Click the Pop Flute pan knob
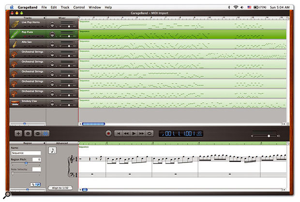 point(52,34)
